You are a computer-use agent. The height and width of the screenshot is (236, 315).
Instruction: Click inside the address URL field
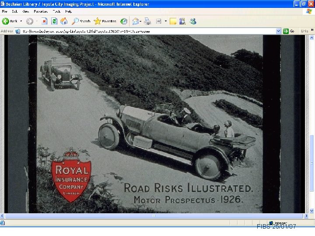click(149, 31)
